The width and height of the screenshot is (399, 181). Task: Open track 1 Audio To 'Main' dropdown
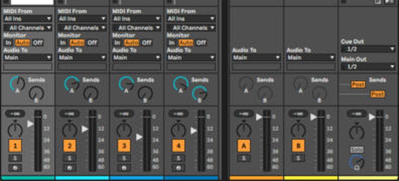28,57
